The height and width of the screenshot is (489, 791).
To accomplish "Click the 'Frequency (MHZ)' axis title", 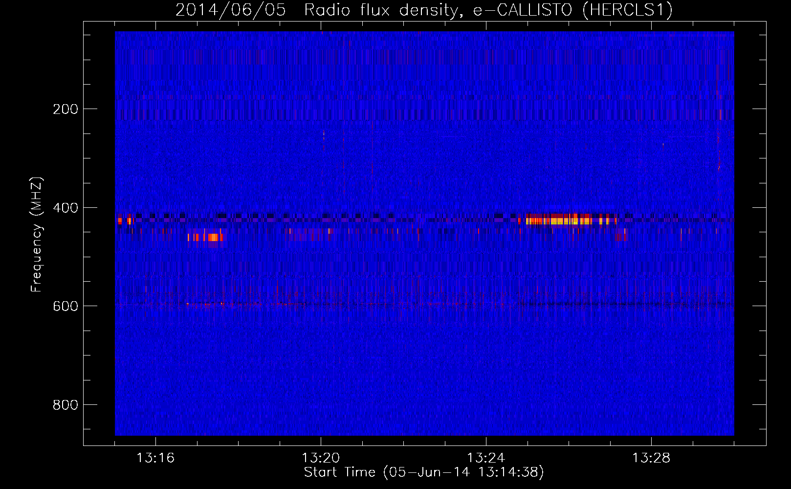I will tap(37, 235).
